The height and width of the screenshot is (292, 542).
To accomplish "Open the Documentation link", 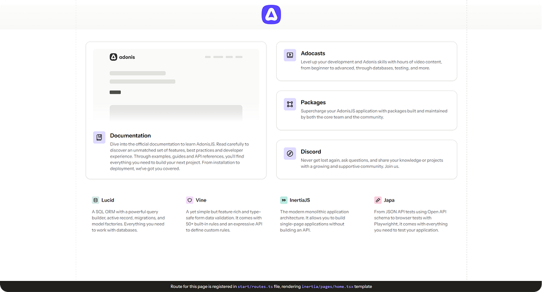I will (130, 135).
